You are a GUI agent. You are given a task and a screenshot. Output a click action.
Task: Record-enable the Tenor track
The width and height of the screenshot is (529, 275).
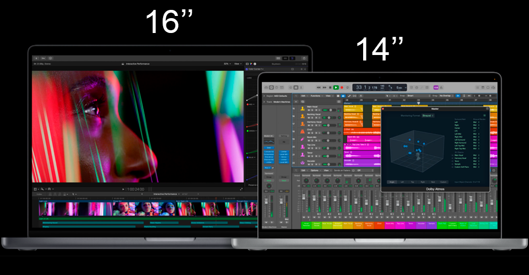[316, 156]
